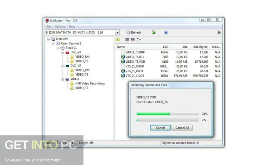This screenshot has height=165, width=274.
Task: Open help via the blue question-mark icon
Action: tap(166, 32)
